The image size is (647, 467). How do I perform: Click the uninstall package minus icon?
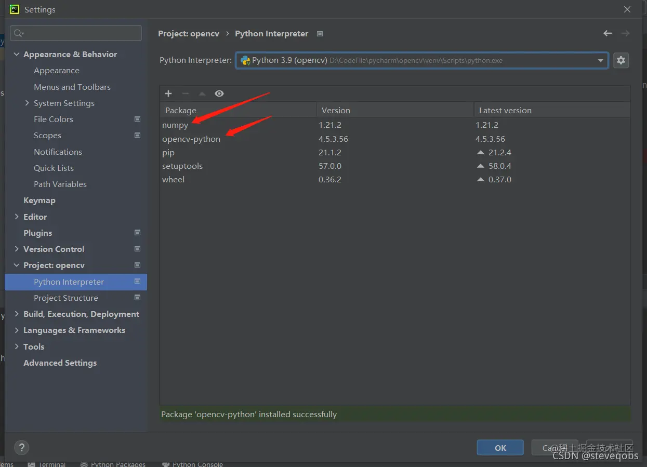point(185,94)
